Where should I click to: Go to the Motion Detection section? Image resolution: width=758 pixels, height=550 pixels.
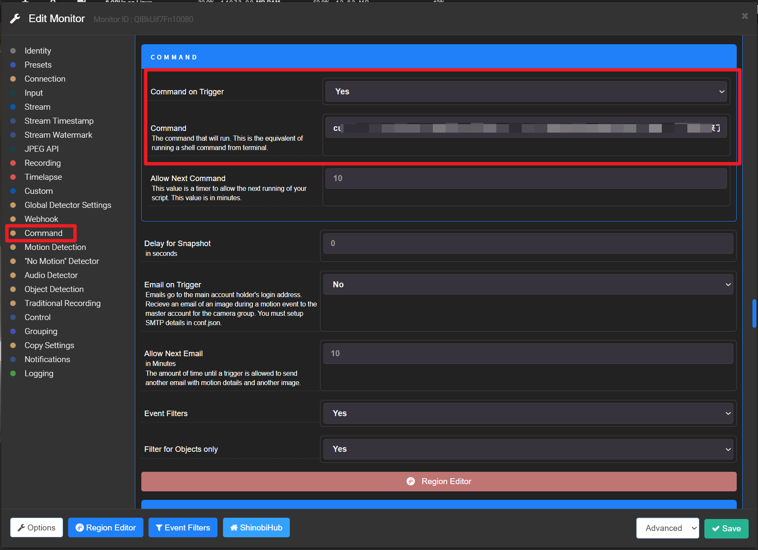pos(55,247)
